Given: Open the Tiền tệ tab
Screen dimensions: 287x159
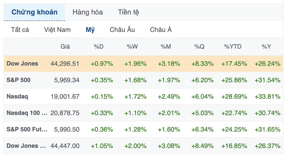Looking at the screenshot, I should pos(128,12).
